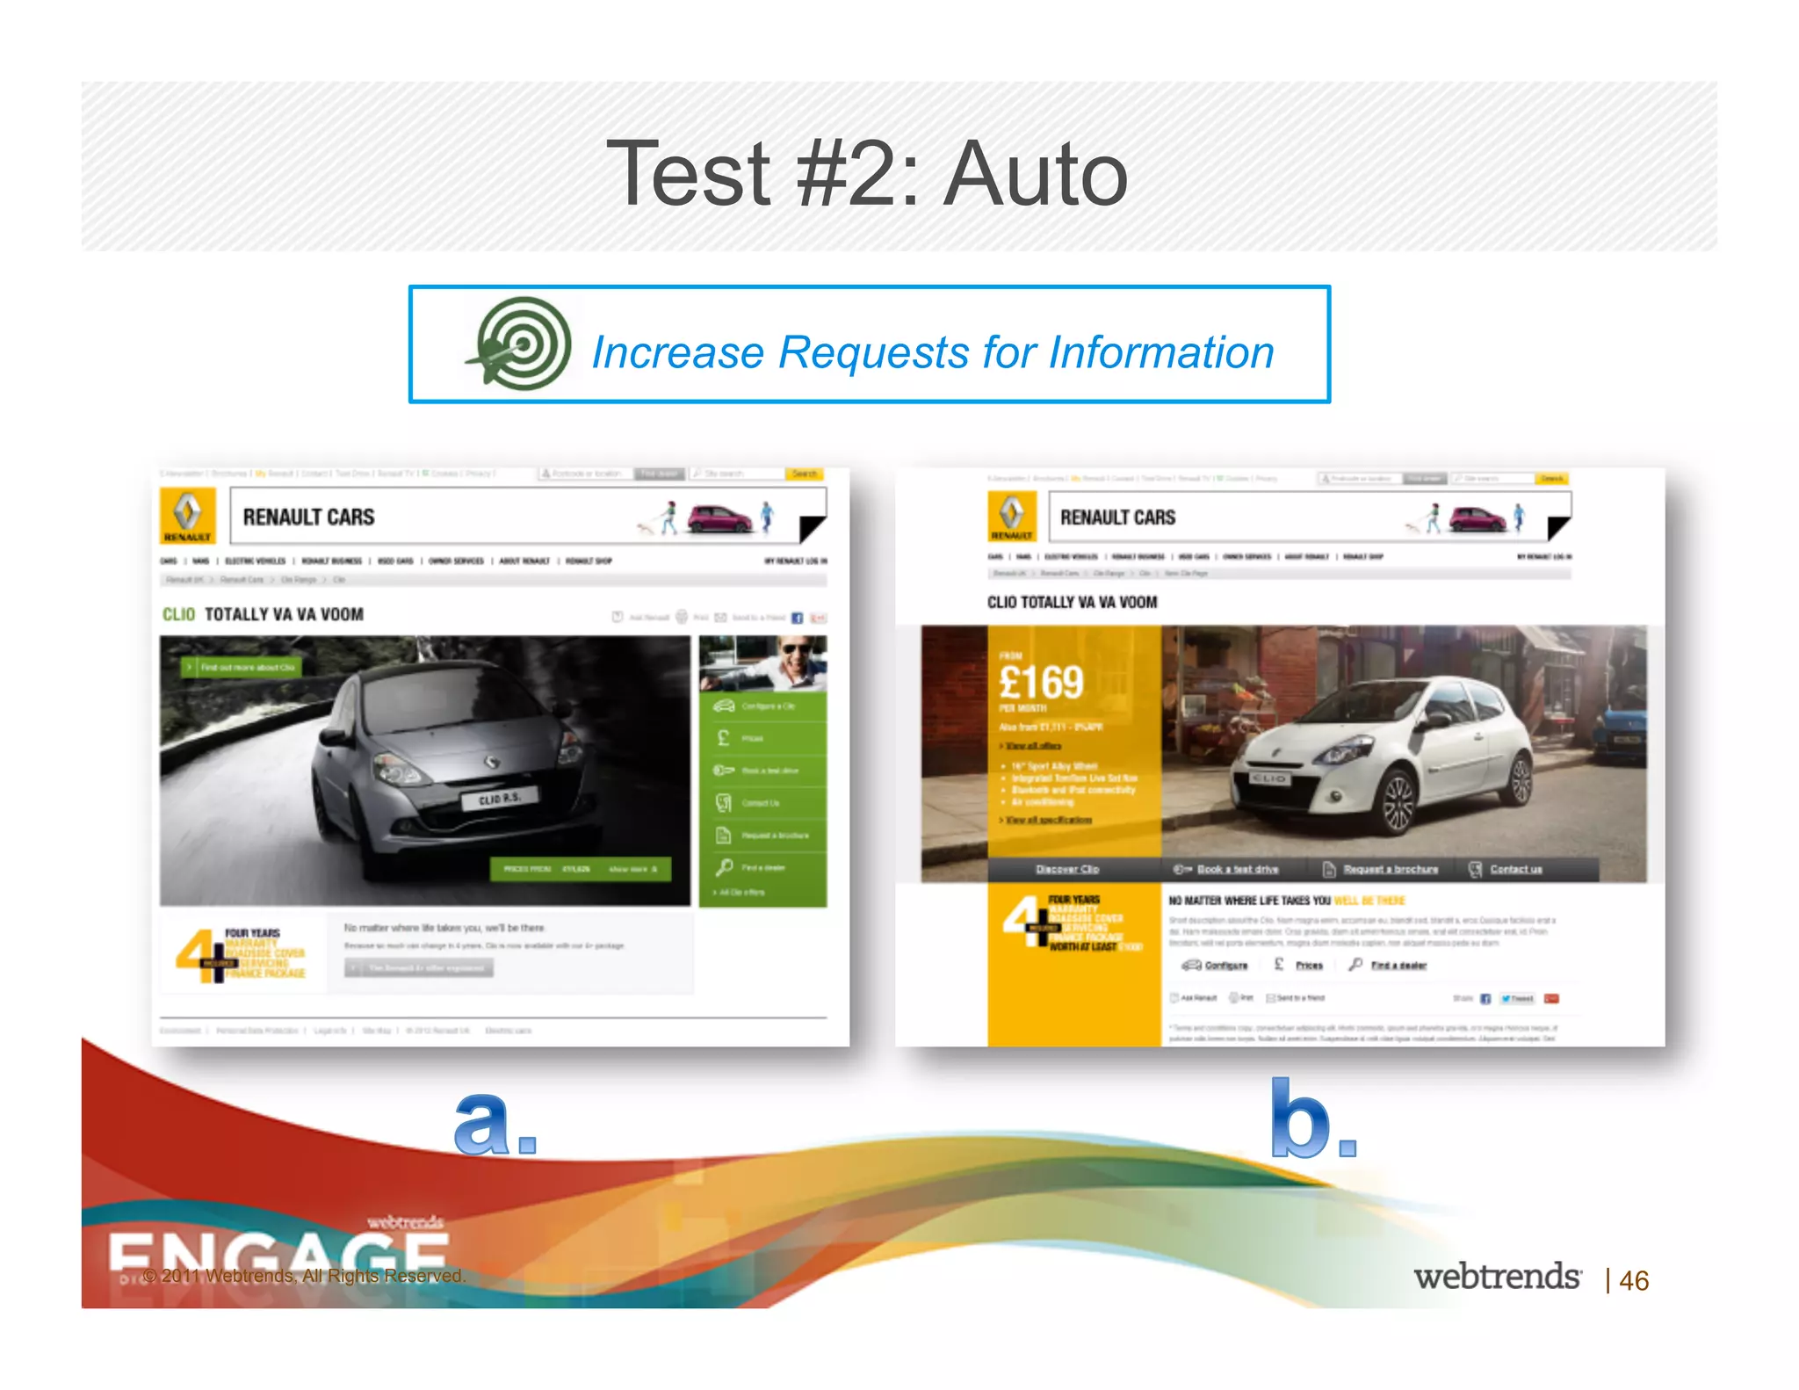Click the brochure document icon on page b dark bar

1329,869
